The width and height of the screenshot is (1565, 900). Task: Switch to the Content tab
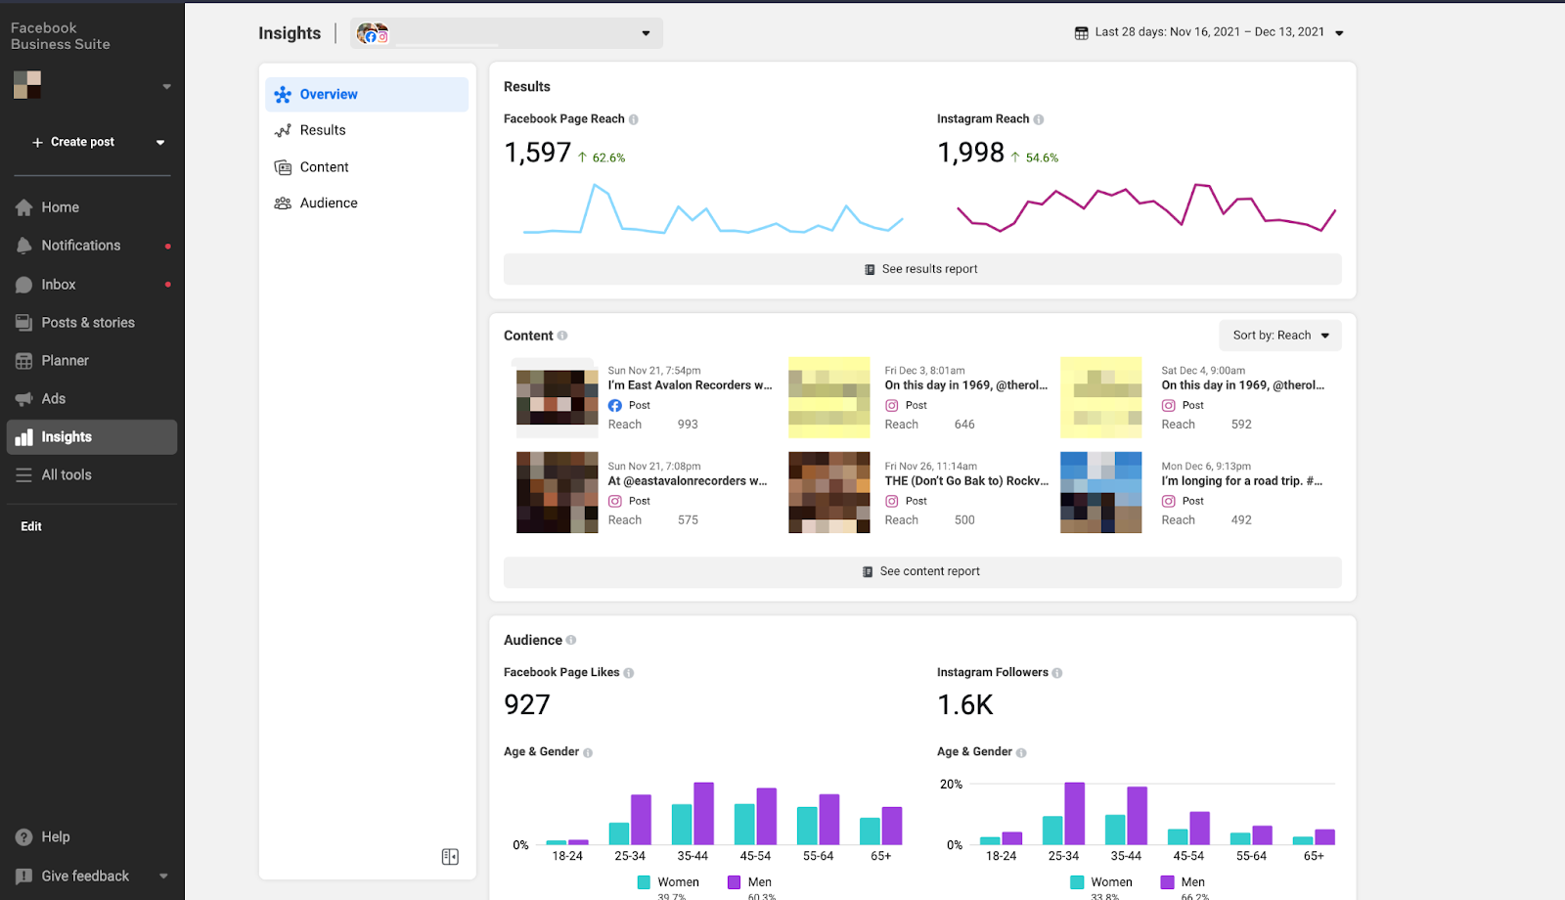[x=324, y=166]
